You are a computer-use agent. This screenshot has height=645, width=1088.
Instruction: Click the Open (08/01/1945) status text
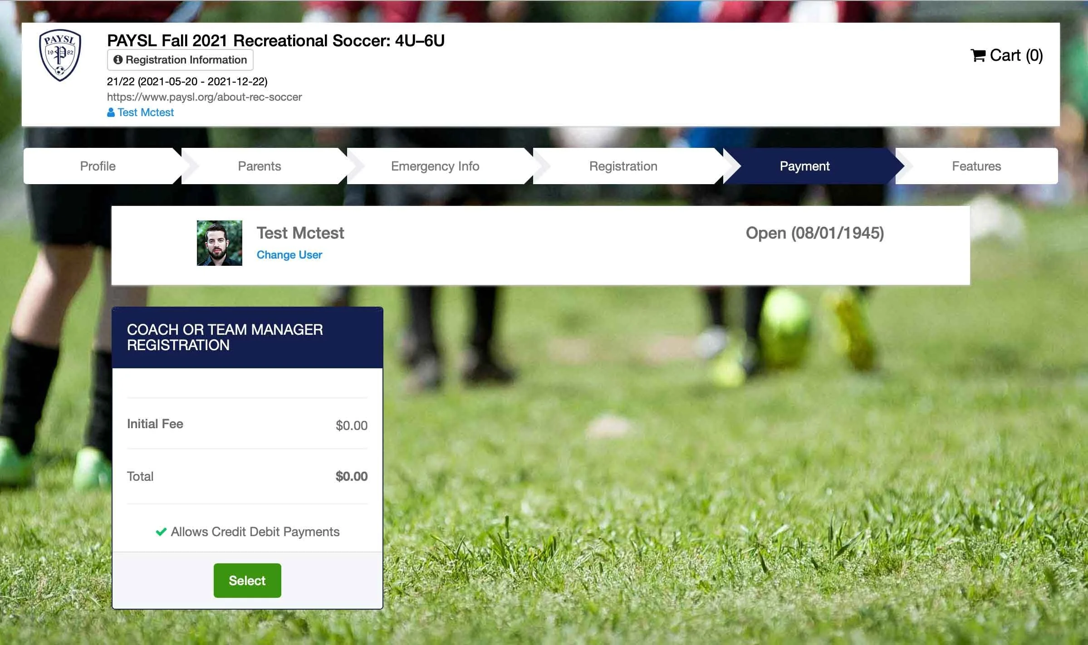(x=815, y=233)
